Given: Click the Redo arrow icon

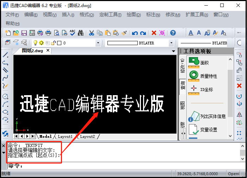Looking at the screenshot, I should [143, 33].
